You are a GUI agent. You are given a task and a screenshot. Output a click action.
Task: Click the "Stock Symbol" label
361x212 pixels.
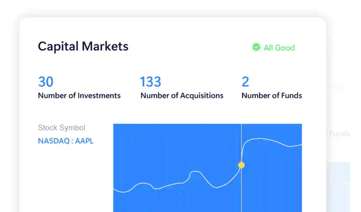pos(62,128)
